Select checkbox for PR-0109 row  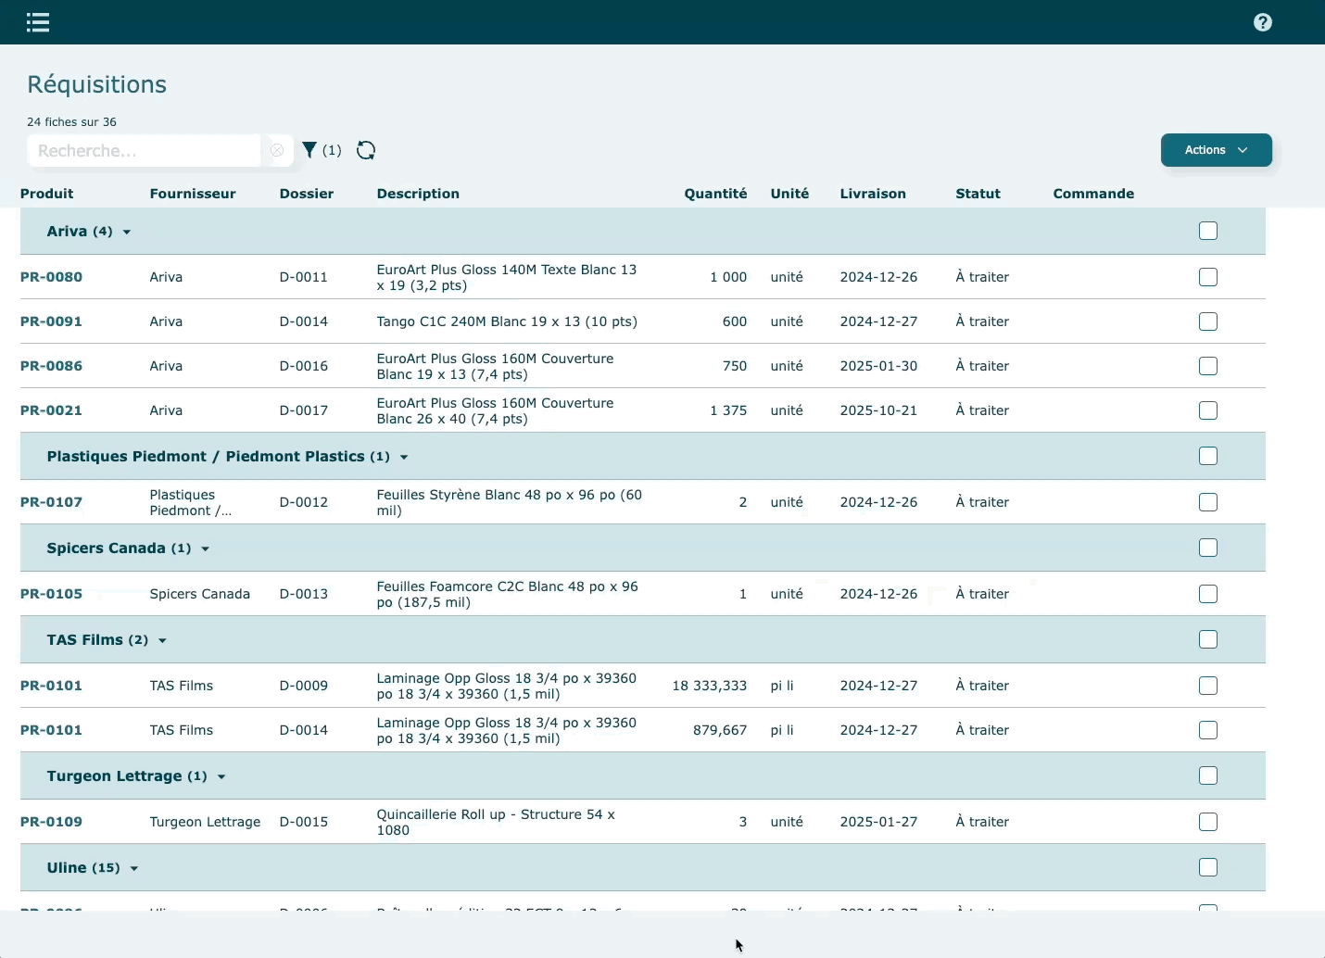(1207, 822)
